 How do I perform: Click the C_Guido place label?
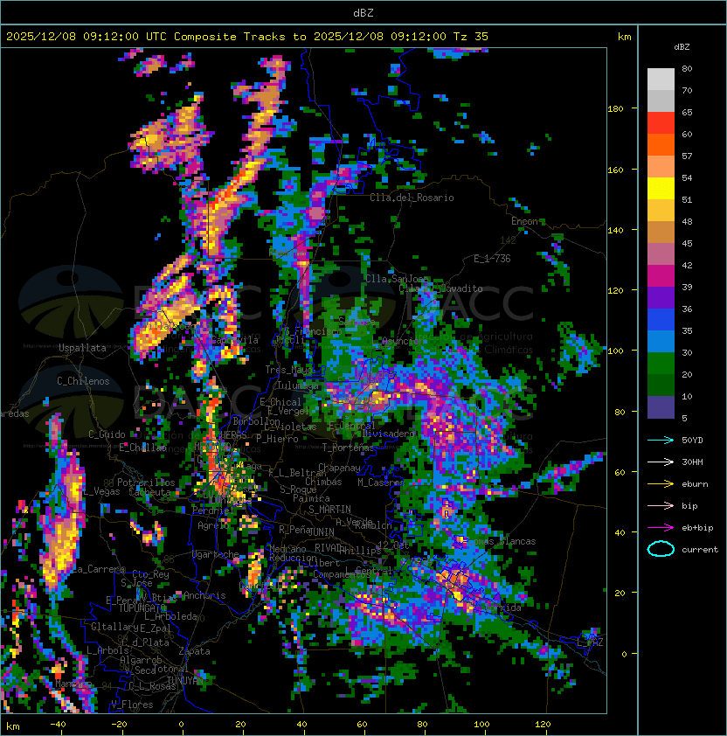(x=107, y=434)
